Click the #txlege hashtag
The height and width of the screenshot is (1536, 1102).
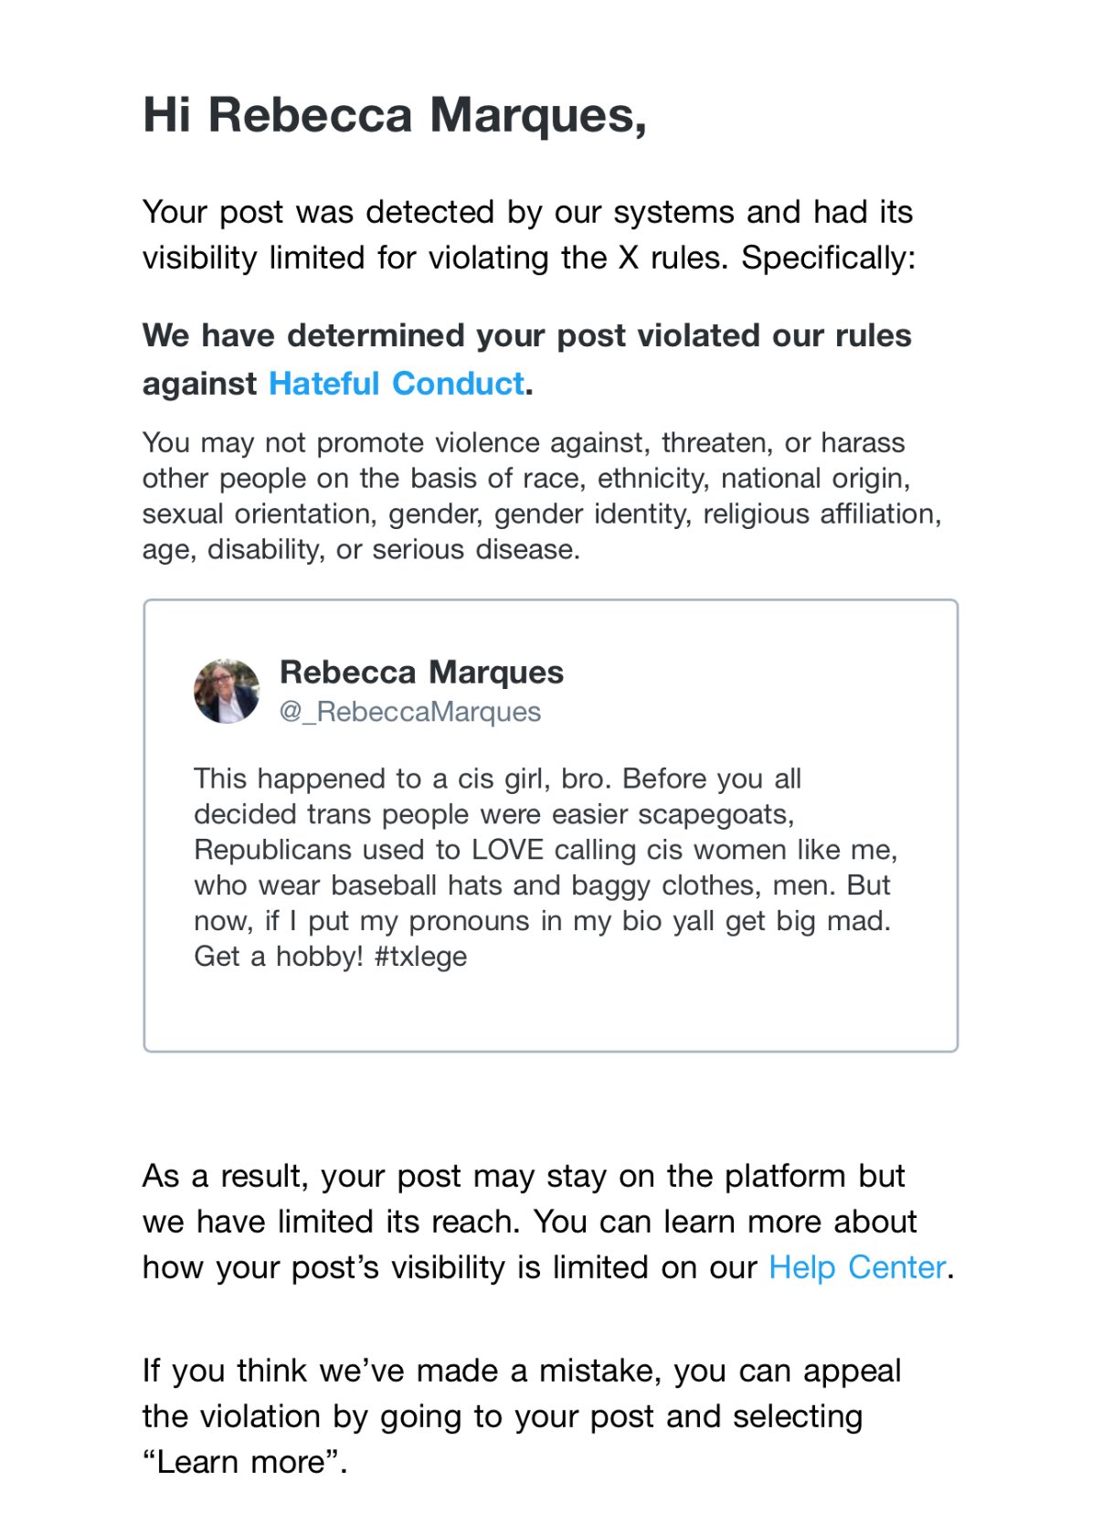(420, 957)
